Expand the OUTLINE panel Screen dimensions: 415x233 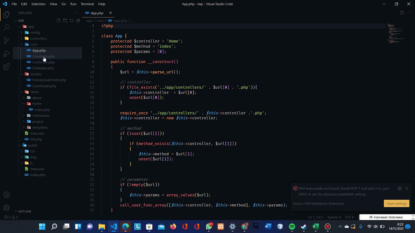[25, 211]
